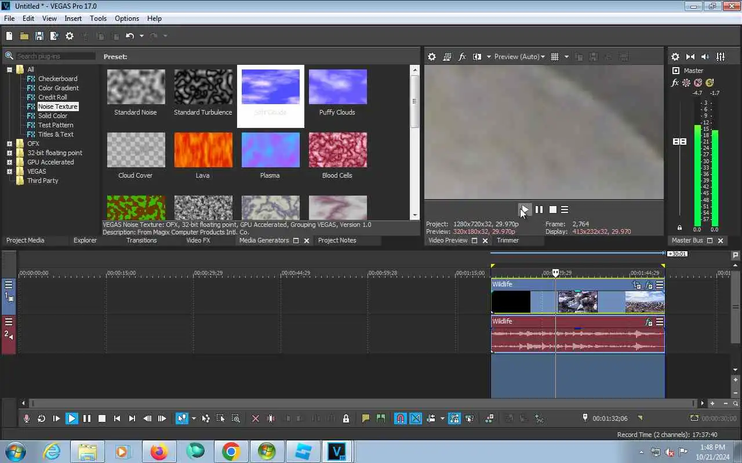Open the Normal Edit tool dropdown arrow
This screenshot has width=742, height=463.
[193, 418]
